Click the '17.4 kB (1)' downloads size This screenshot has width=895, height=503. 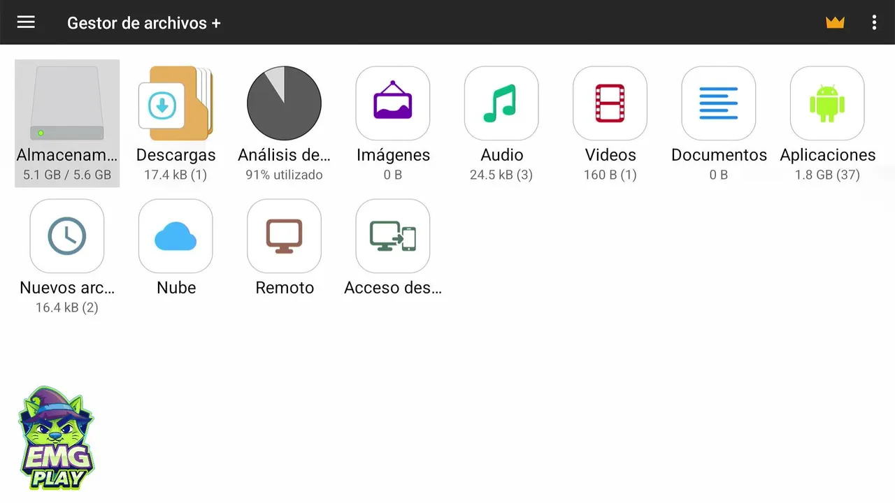tap(176, 175)
